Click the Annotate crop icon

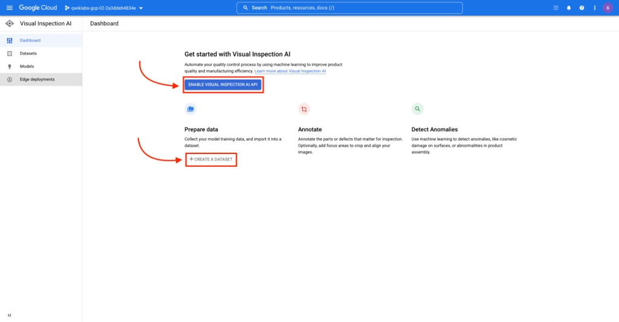click(x=304, y=109)
